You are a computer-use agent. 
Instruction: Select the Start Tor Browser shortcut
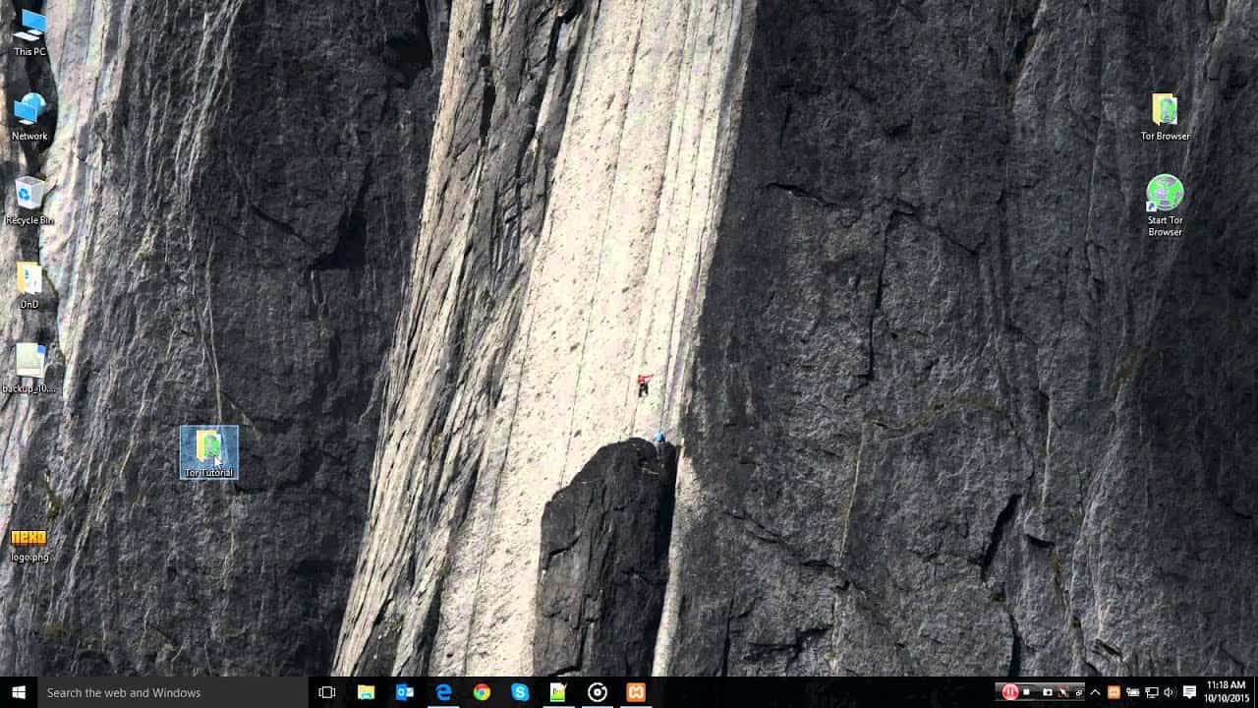[1165, 206]
